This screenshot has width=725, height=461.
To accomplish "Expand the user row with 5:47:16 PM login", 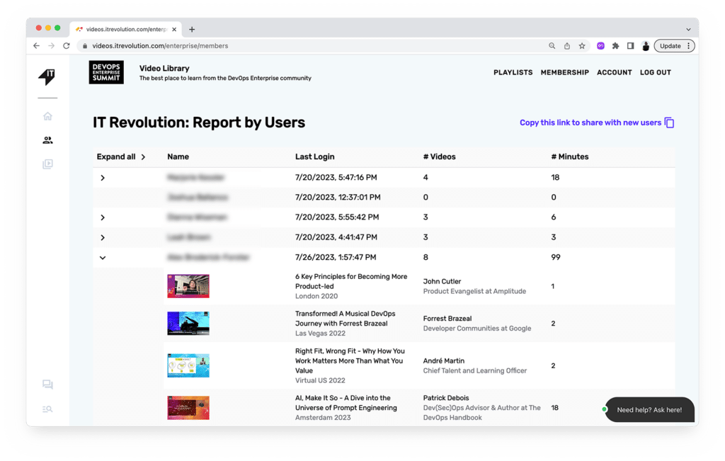I will 103,178.
